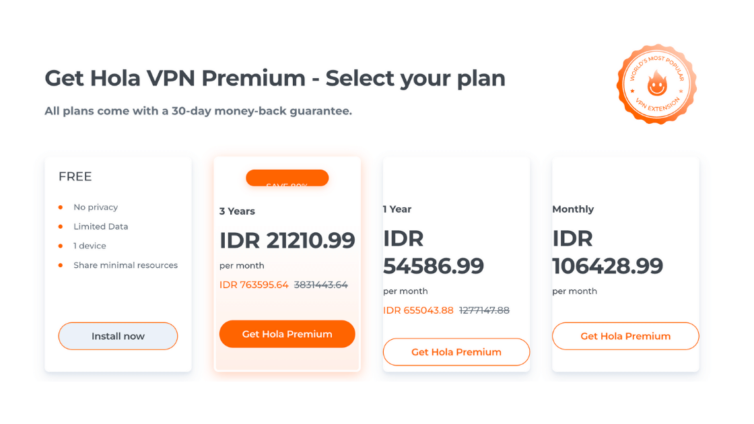Get Hola Premium for the Monthly plan
Viewport: 754px width, 424px height.
coord(625,336)
